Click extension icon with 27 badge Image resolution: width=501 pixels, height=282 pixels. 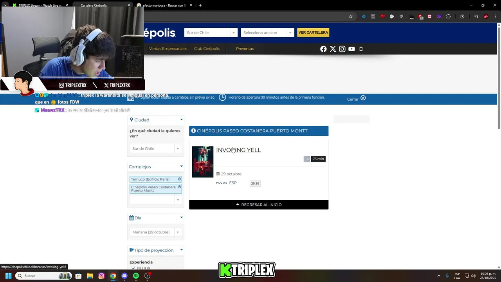point(421,17)
